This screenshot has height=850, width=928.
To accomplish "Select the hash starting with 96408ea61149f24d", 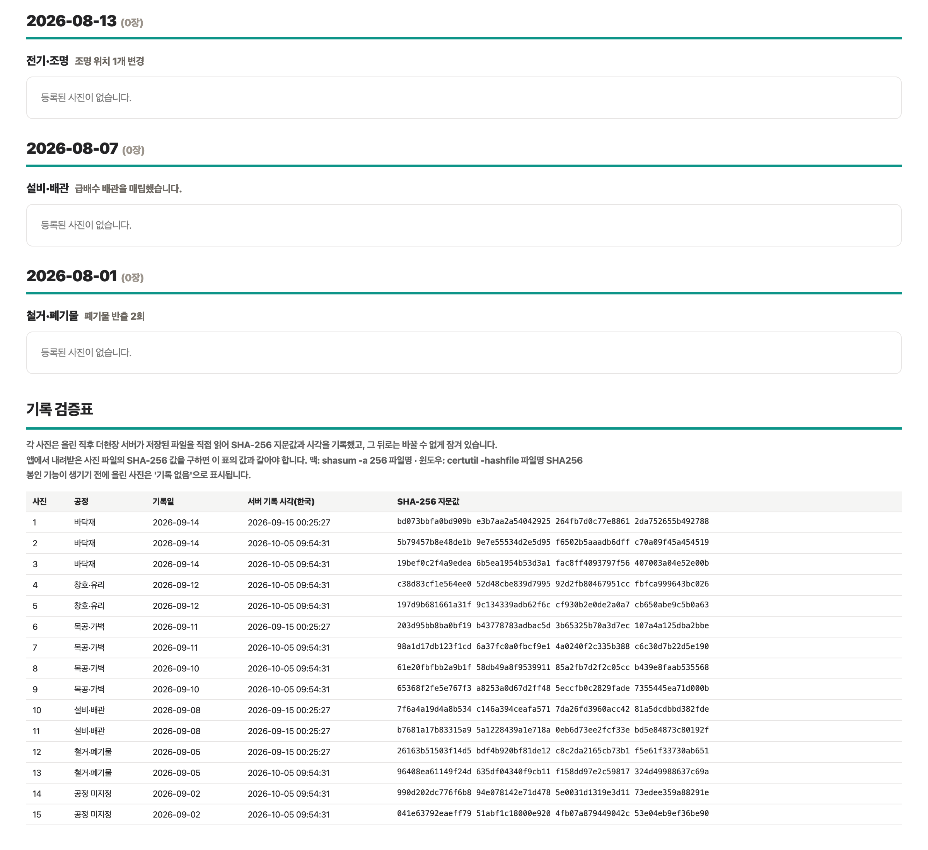I will [x=553, y=771].
